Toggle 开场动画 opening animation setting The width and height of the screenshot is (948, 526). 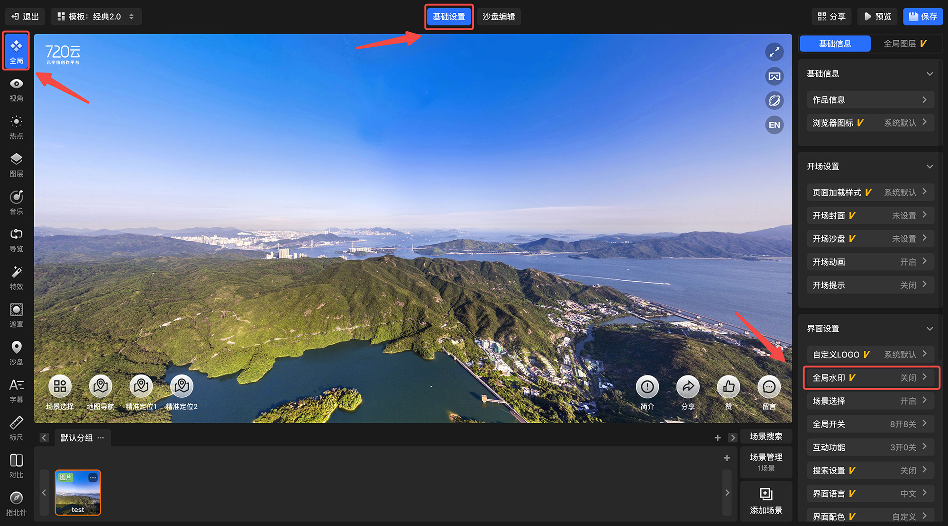point(870,262)
